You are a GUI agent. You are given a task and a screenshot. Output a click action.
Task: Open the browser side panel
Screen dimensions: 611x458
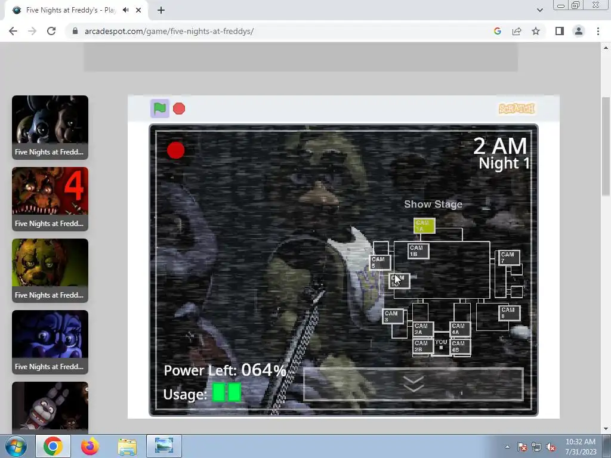(x=560, y=31)
